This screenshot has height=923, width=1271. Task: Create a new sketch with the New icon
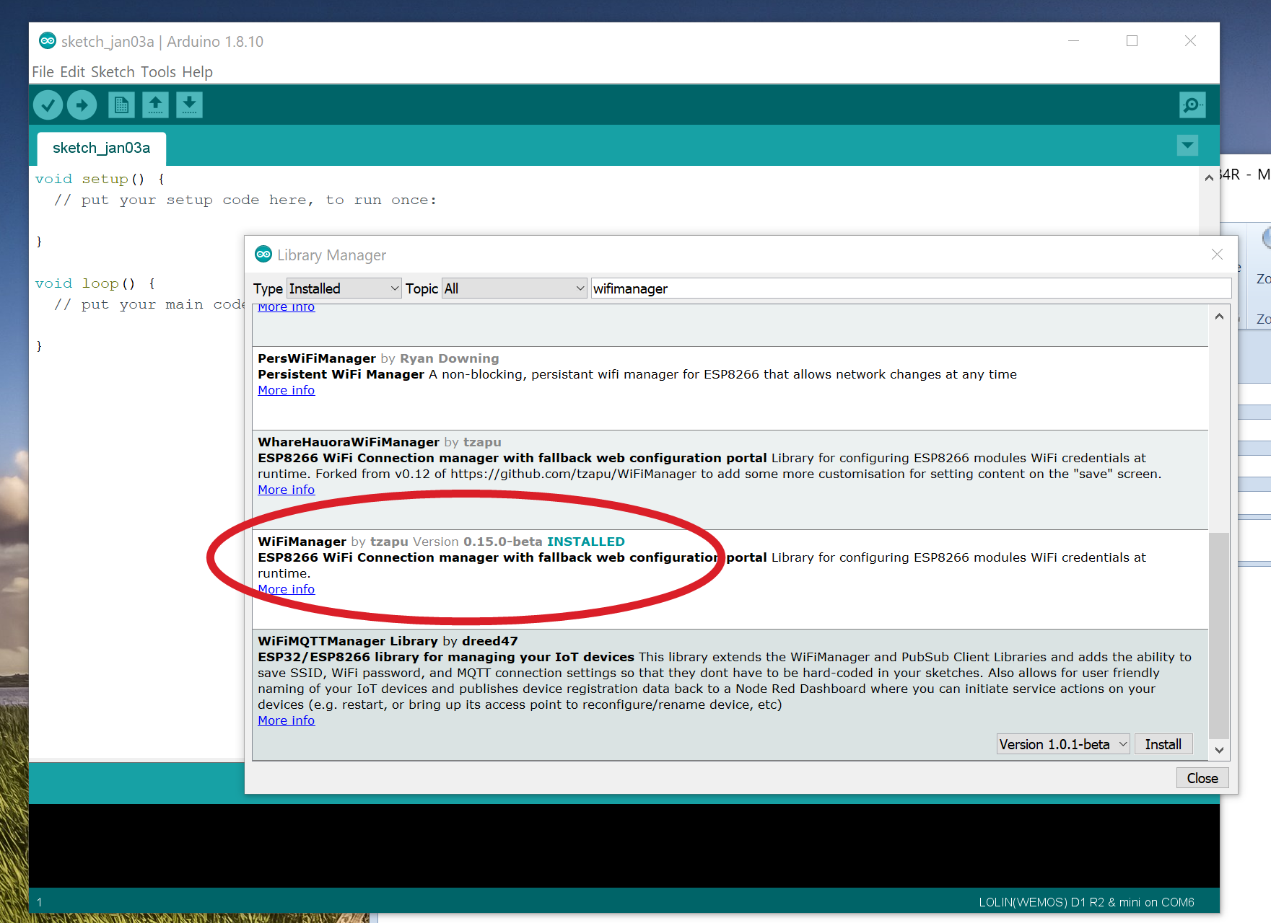click(x=121, y=105)
